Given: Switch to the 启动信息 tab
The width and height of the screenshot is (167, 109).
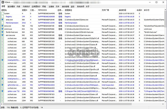Looking at the screenshot, I should [x=65, y=6].
